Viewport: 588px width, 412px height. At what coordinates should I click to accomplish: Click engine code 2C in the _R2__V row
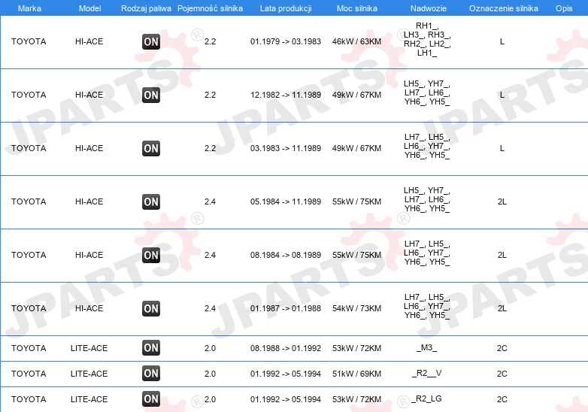(x=502, y=374)
